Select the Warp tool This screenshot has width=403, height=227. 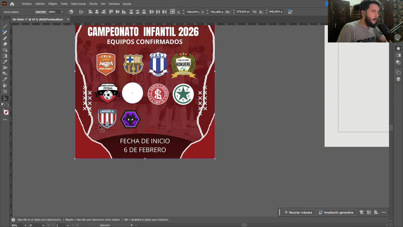coord(5,67)
